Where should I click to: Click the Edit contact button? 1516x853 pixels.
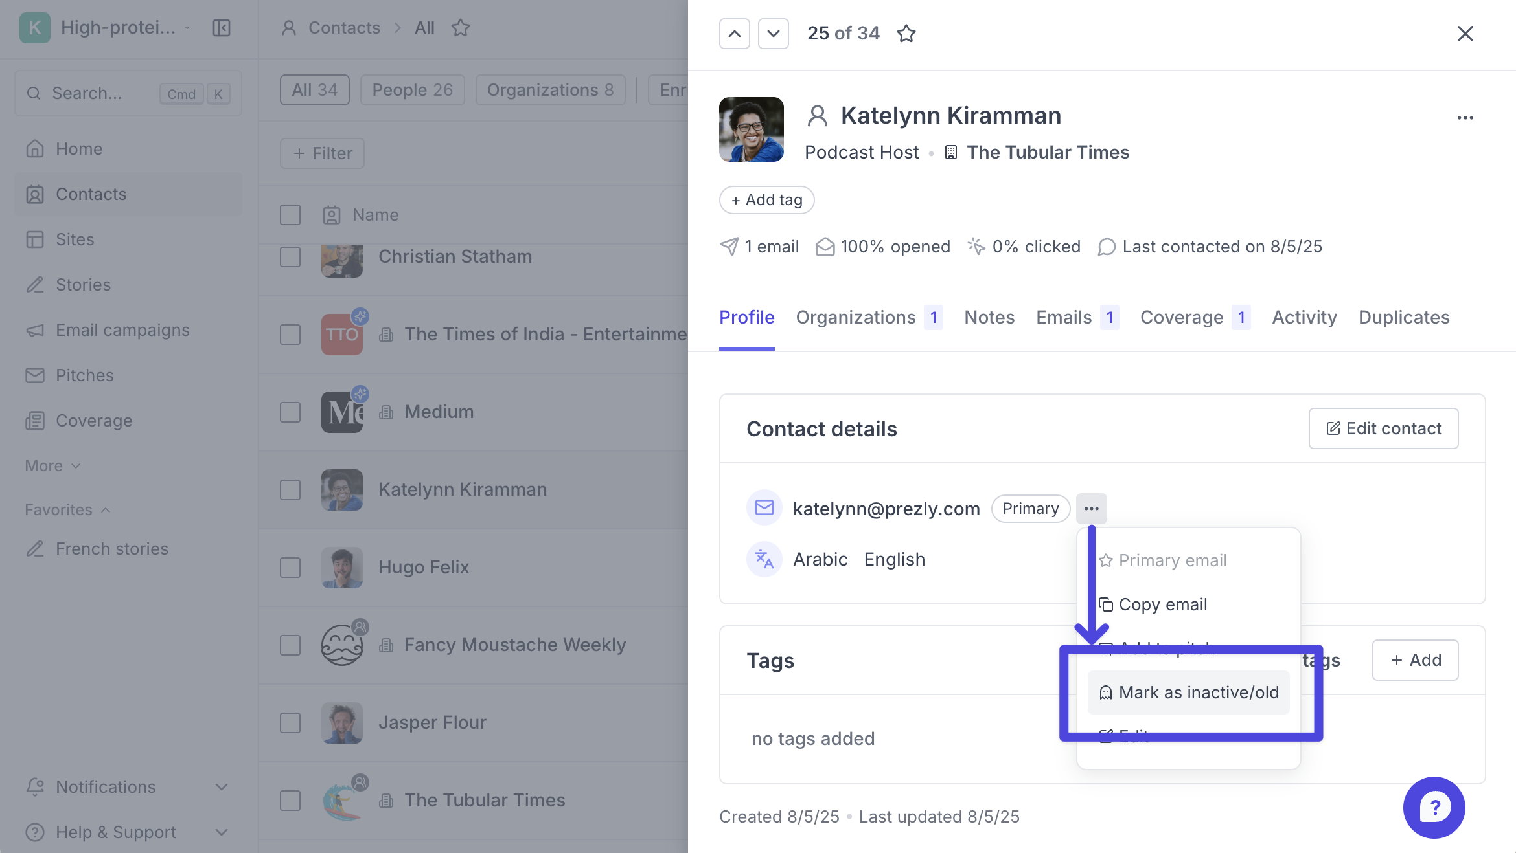click(1383, 428)
